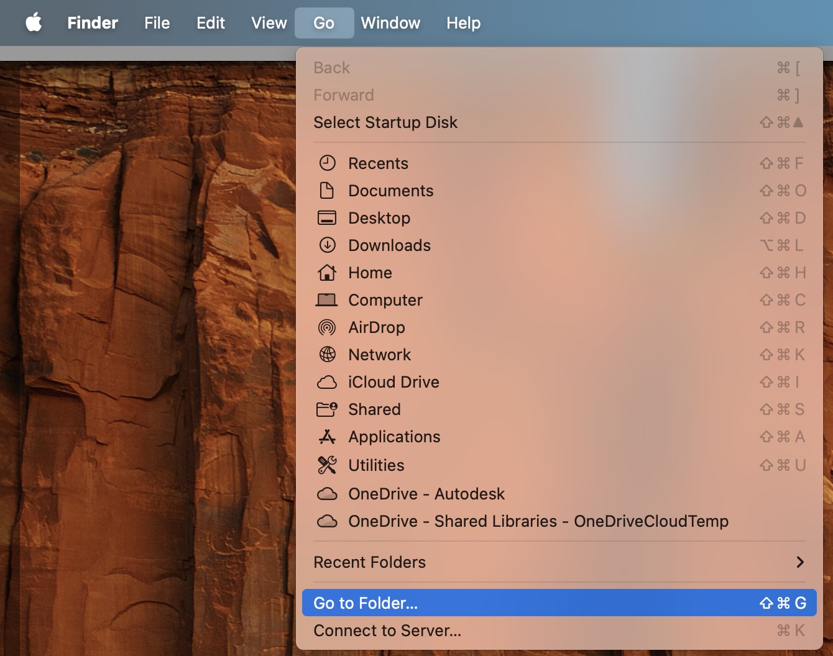The height and width of the screenshot is (656, 833).
Task: Click the Recents clock icon
Action: [x=328, y=163]
